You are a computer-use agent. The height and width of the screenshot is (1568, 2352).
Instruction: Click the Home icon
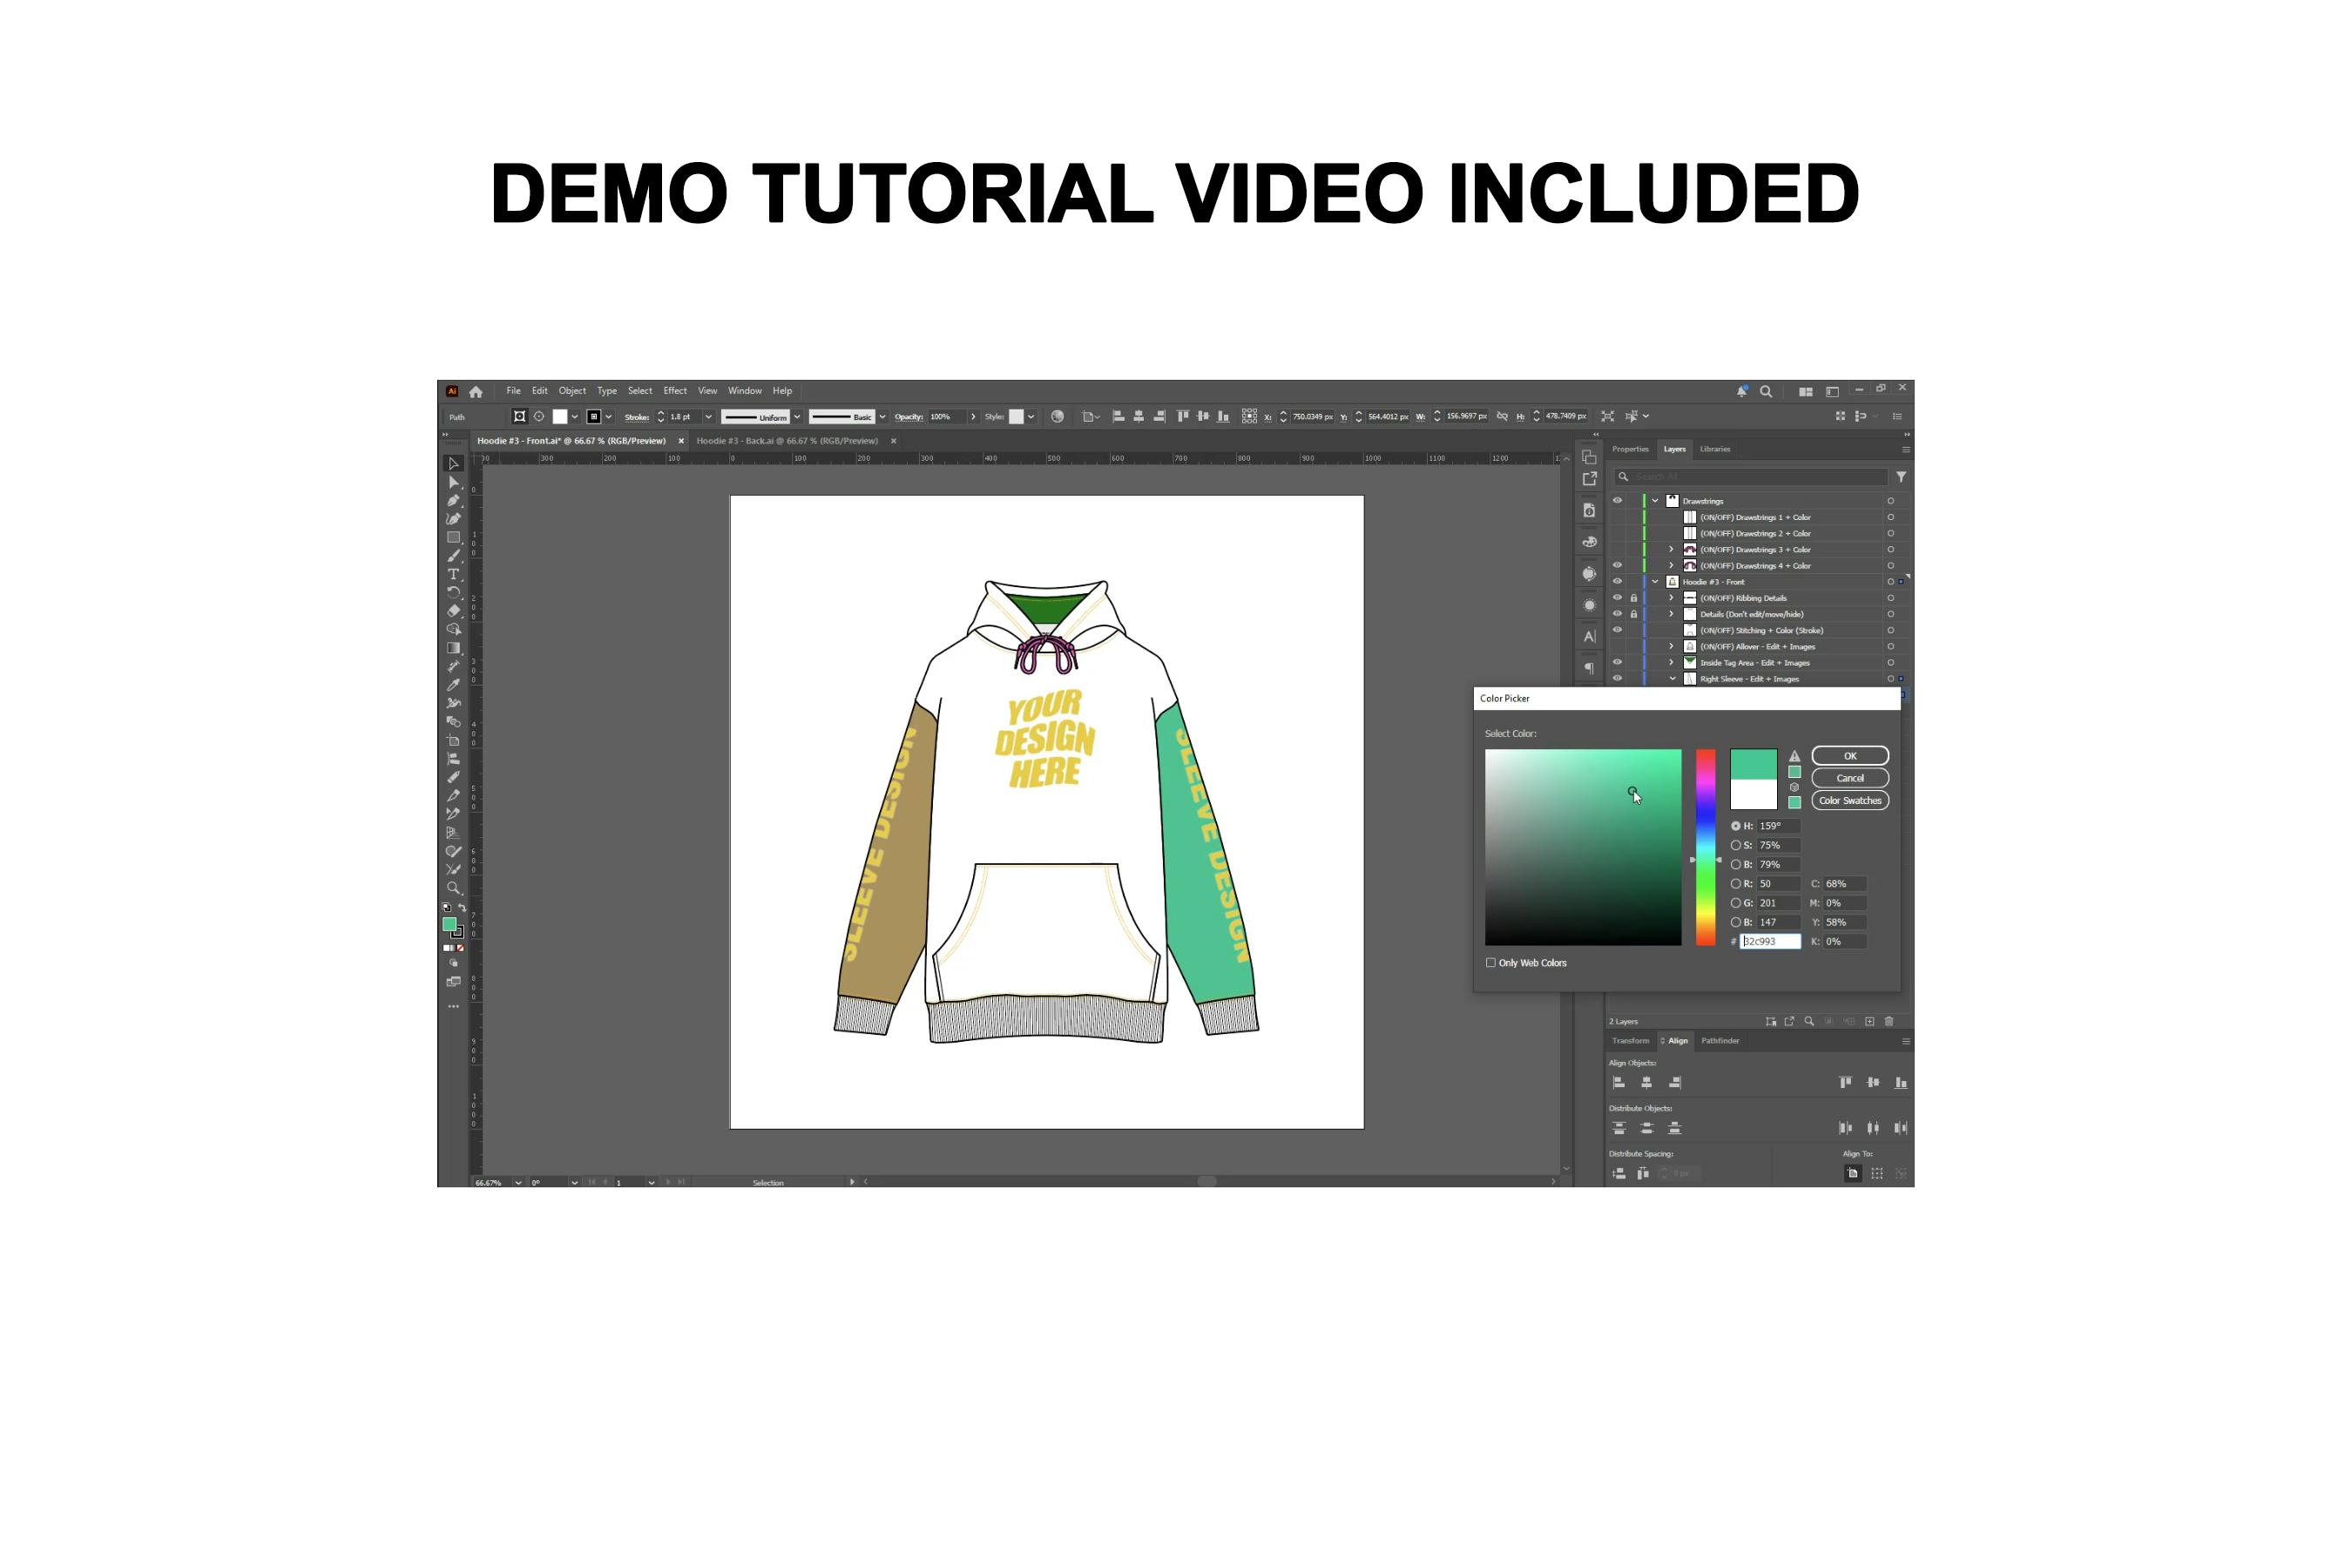pos(476,392)
